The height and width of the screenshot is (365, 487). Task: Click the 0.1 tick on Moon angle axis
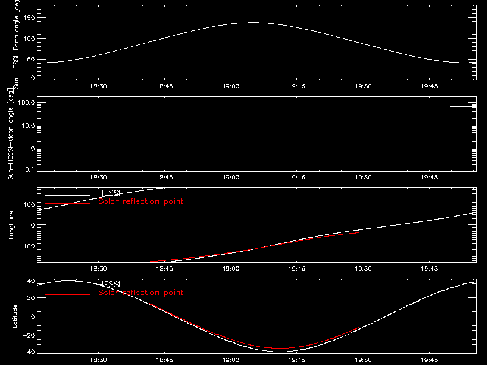coord(30,169)
